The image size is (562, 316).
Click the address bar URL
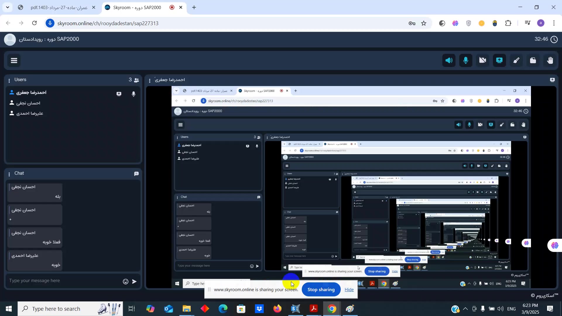[108, 23]
